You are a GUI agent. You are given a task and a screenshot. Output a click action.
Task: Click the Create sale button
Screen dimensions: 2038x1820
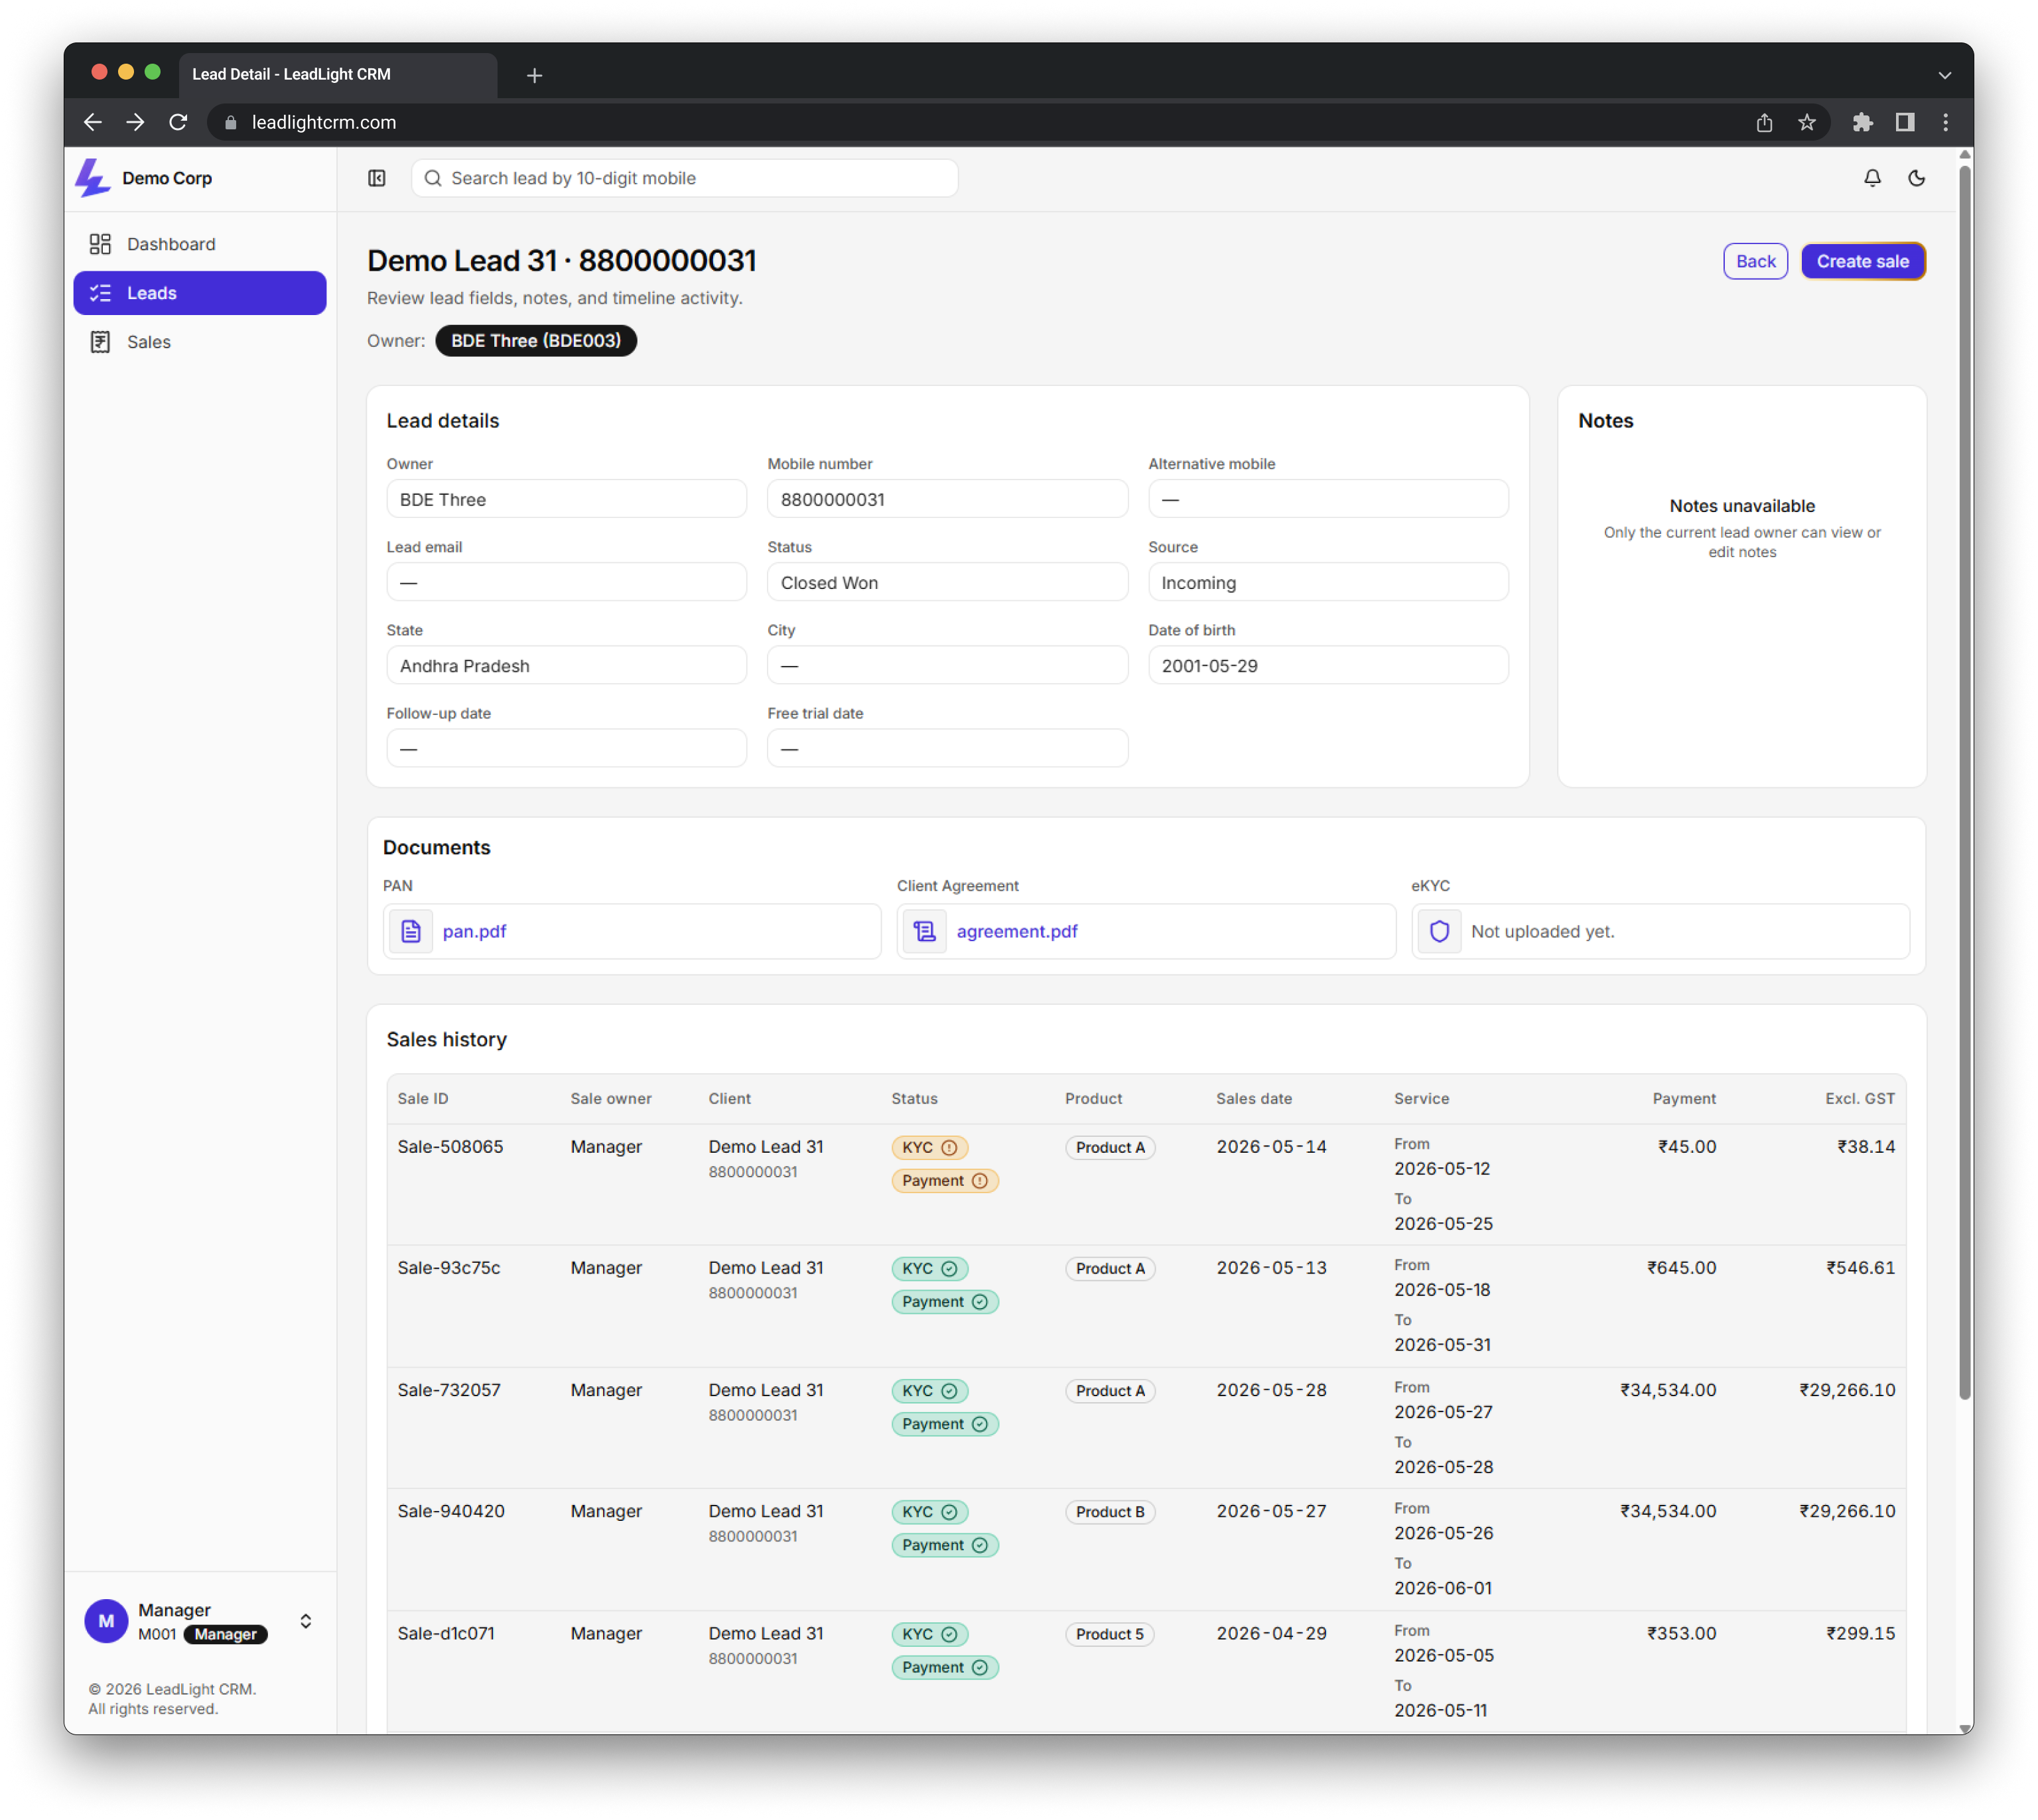[x=1862, y=261]
